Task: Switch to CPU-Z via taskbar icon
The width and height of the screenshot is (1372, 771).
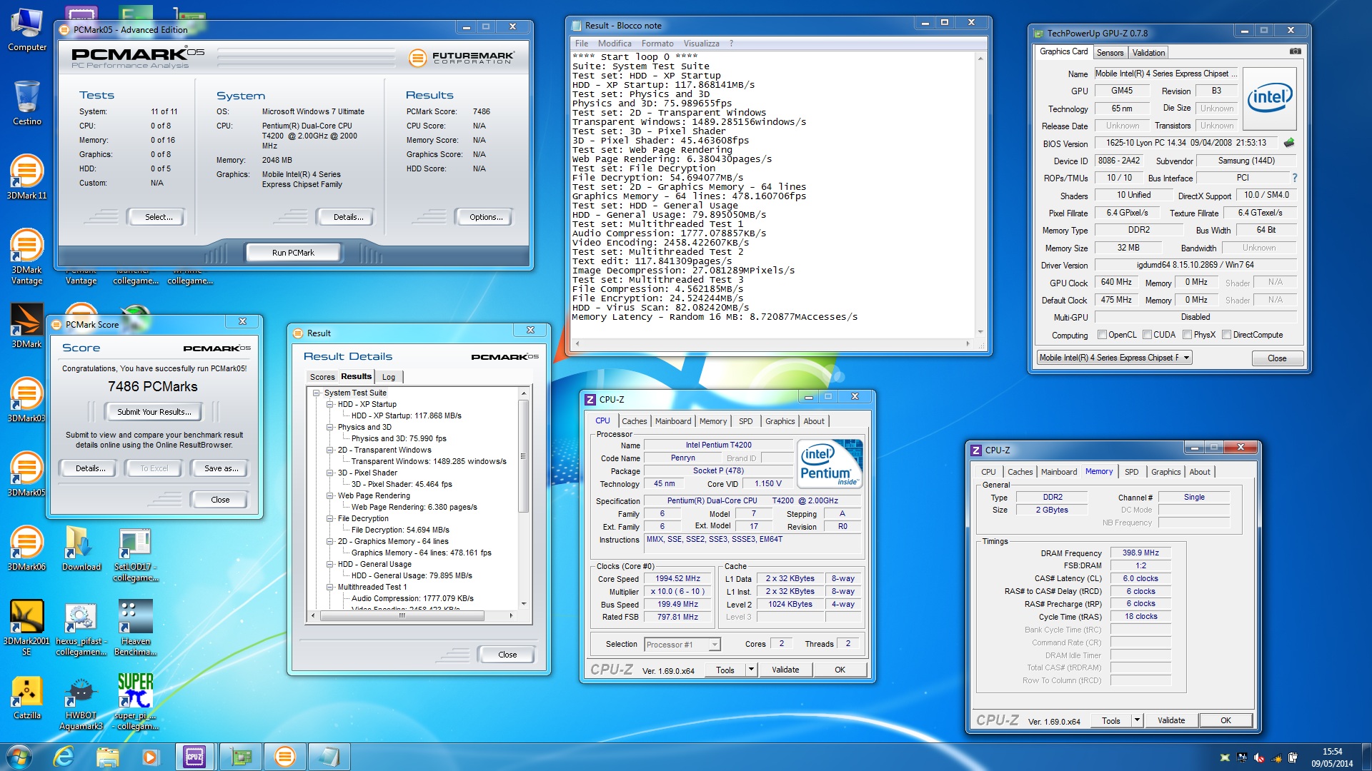Action: (194, 757)
